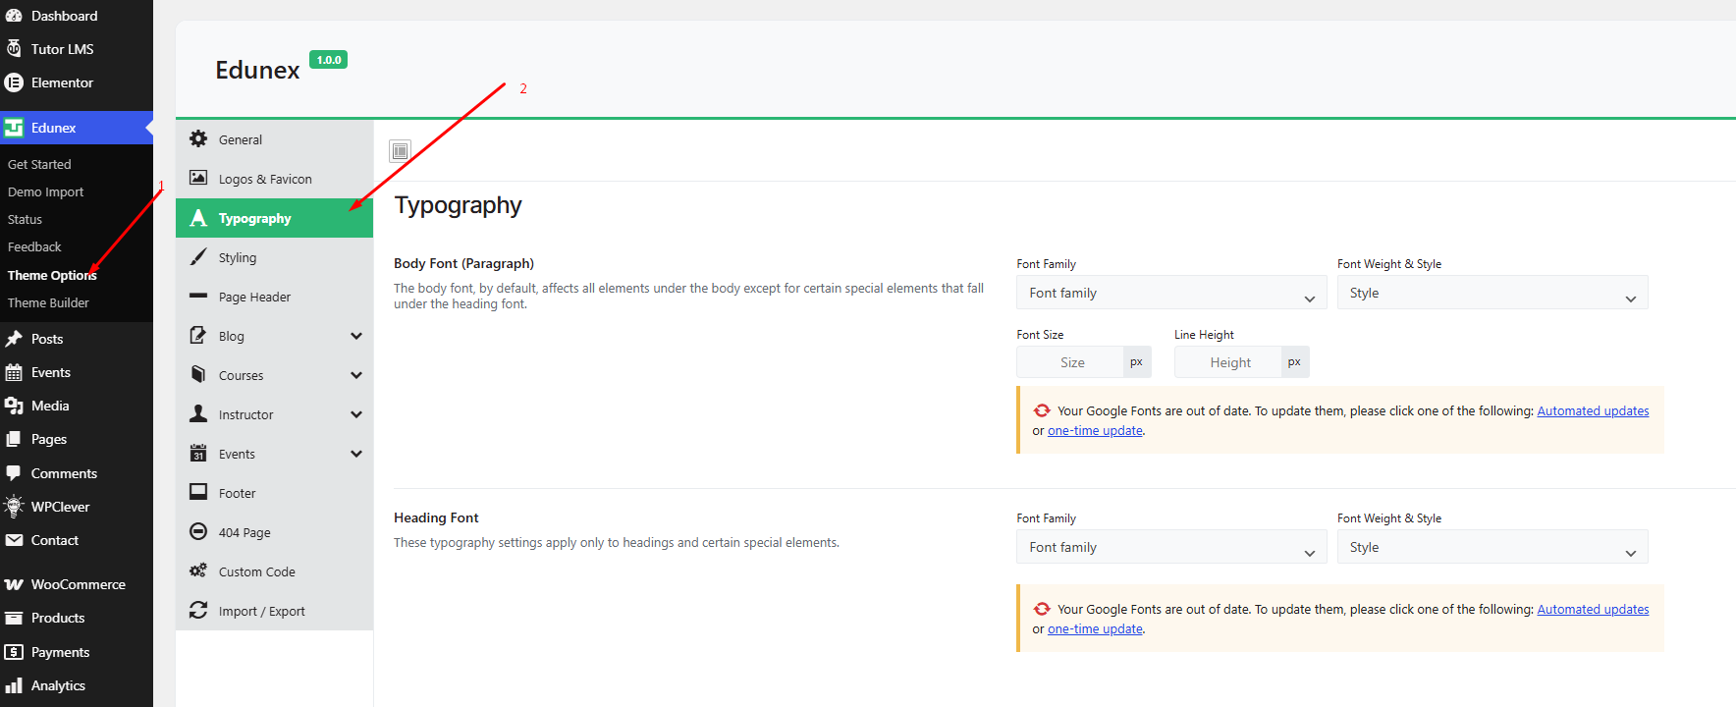Open the Custom Code tab
This screenshot has height=707, width=1736.
click(274, 571)
